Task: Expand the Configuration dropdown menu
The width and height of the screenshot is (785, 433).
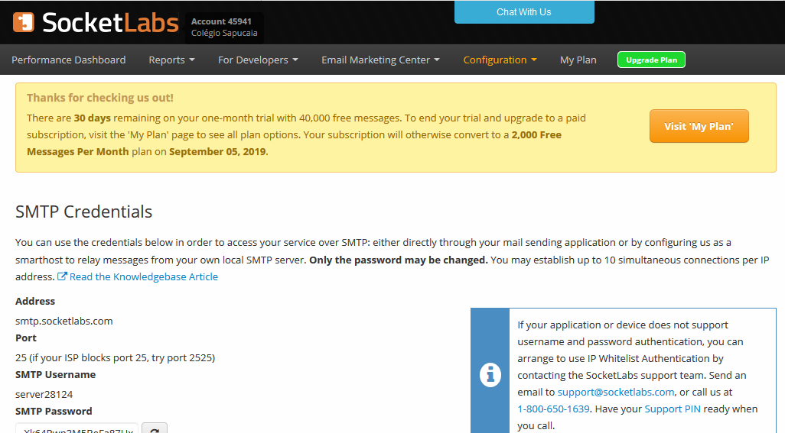Action: pos(500,60)
